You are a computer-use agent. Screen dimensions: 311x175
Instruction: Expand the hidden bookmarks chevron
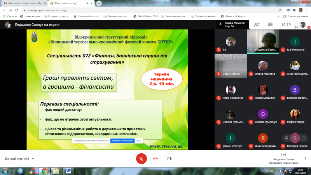coord(278,16)
